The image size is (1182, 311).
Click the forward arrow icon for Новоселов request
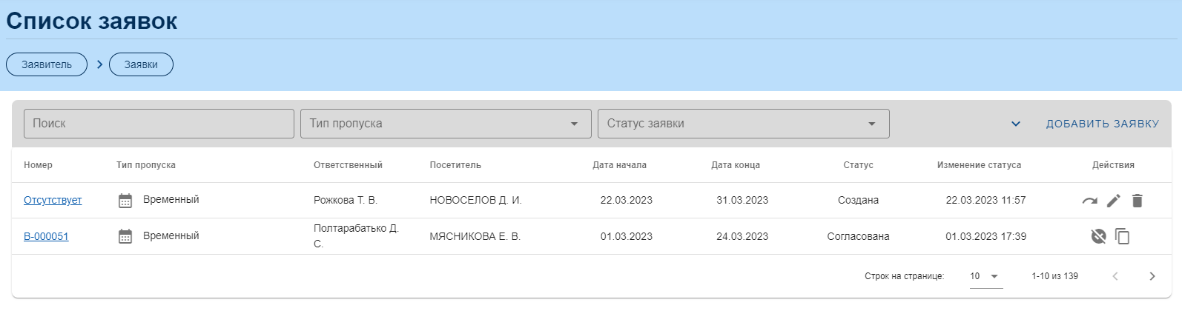click(1089, 201)
